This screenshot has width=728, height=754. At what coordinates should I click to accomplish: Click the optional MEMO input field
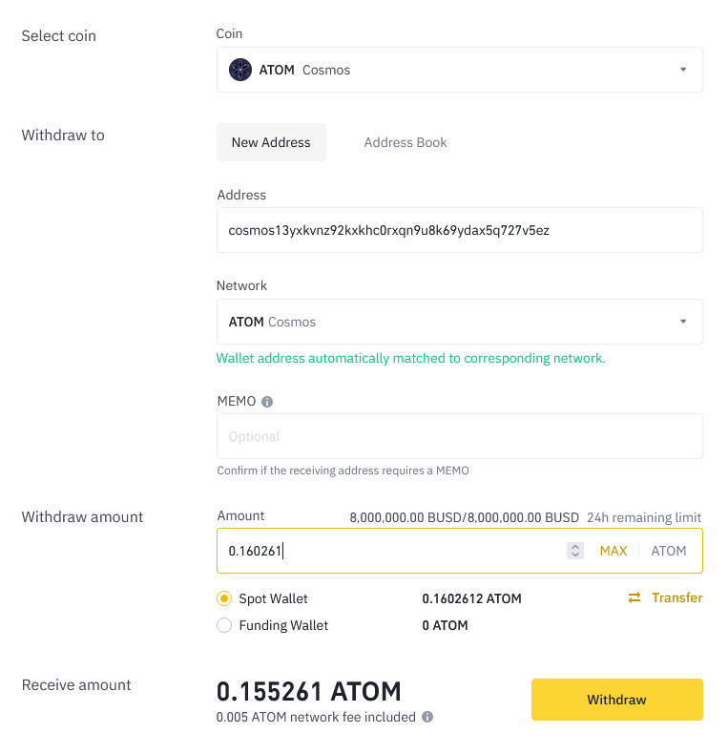[x=460, y=436]
